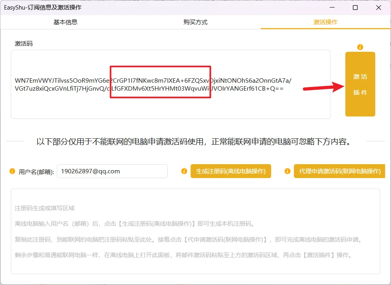
Task: Click the 激活插件 yellow button
Action: tap(360, 84)
